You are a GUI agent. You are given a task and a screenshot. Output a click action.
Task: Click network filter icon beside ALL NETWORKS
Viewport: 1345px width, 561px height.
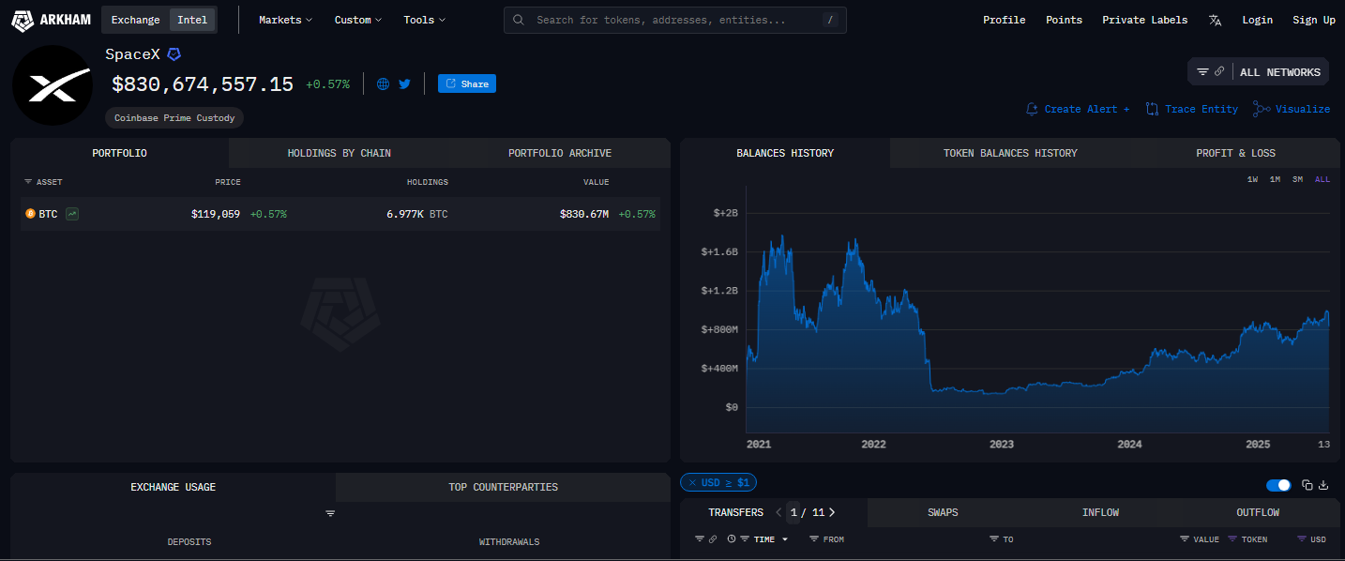coord(1202,71)
